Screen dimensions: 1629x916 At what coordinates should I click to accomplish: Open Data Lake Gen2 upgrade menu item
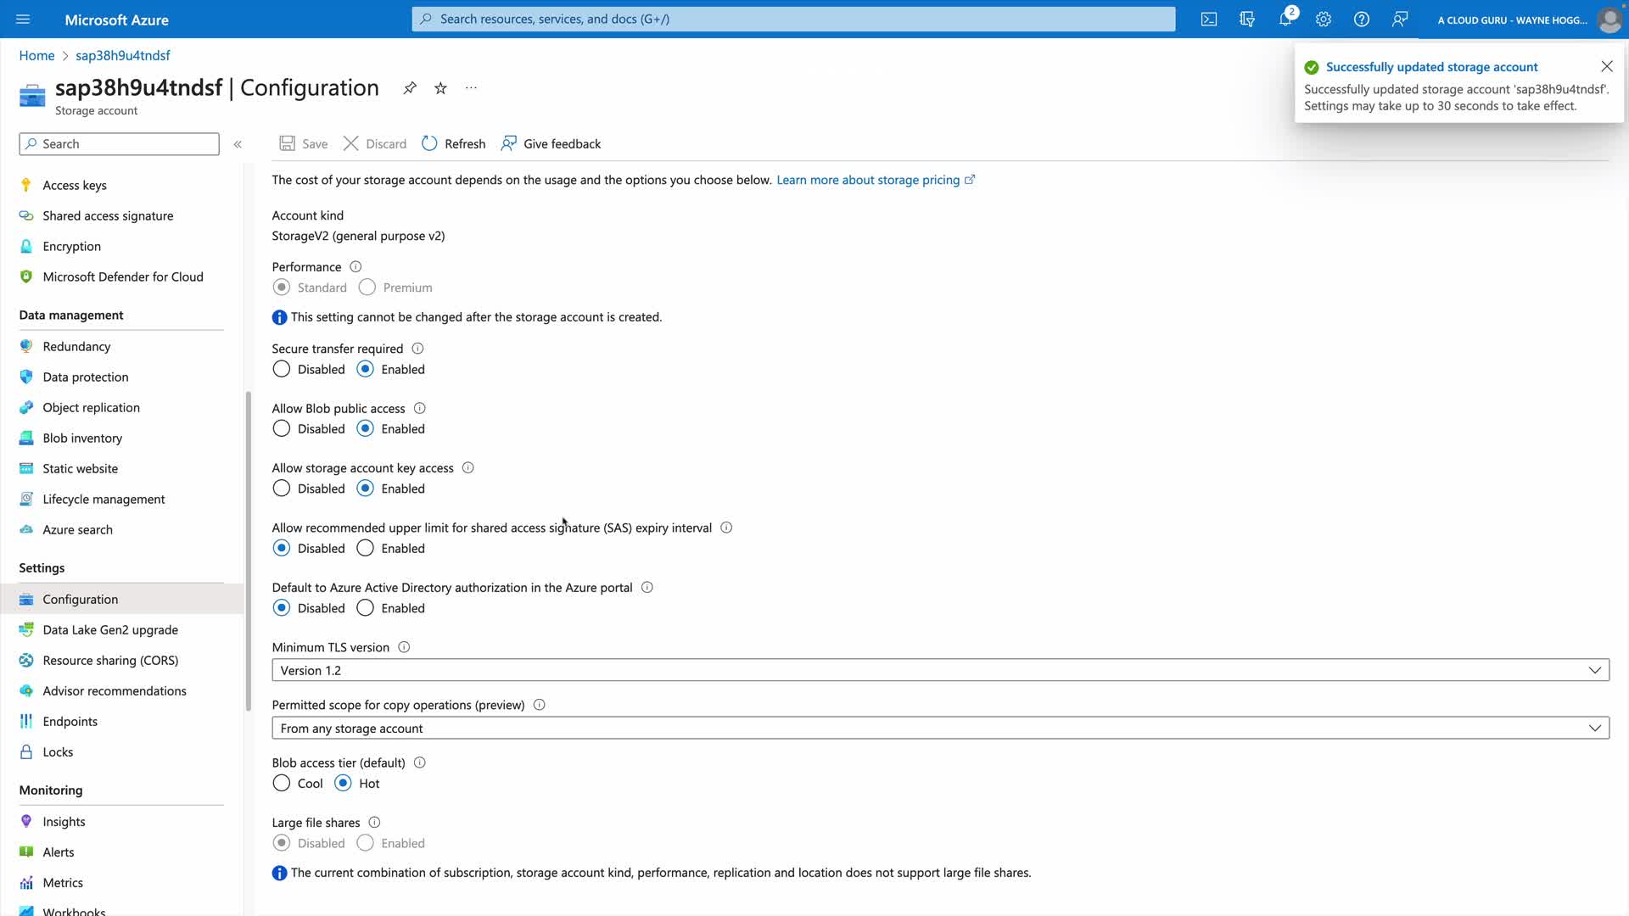pyautogui.click(x=110, y=630)
